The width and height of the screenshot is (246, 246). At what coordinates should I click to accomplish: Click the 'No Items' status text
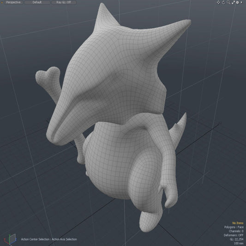pyautogui.click(x=238, y=223)
